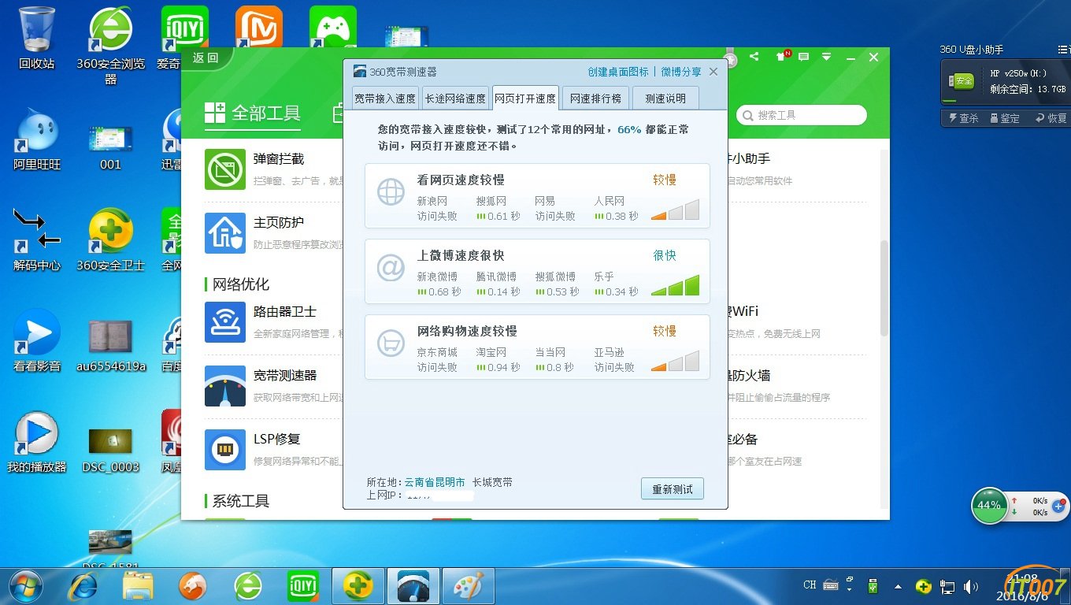1071x605 pixels.
Task: Open the 测速说明 tab
Action: point(665,98)
